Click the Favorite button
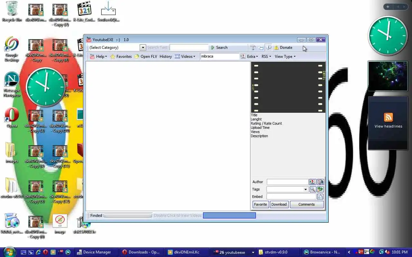The image size is (412, 257). point(260,204)
